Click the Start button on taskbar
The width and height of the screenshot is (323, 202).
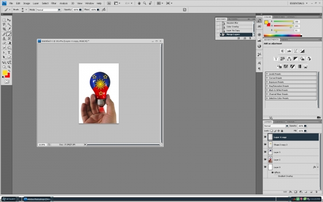(x=9, y=199)
